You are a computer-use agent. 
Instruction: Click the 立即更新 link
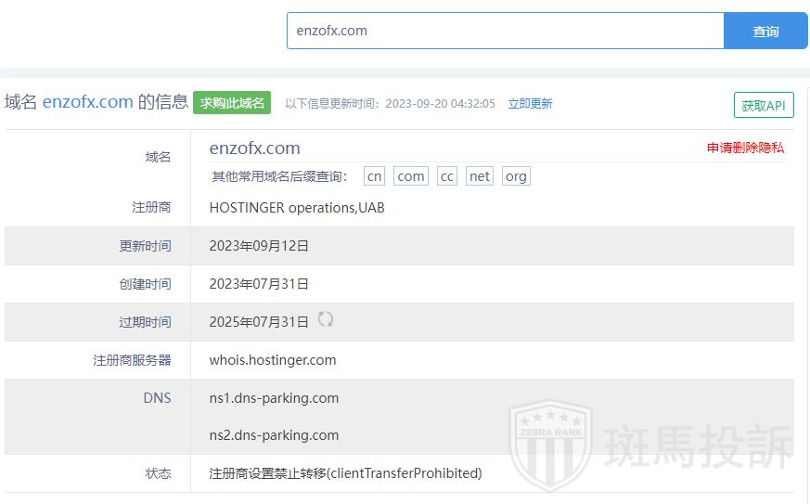coord(530,104)
